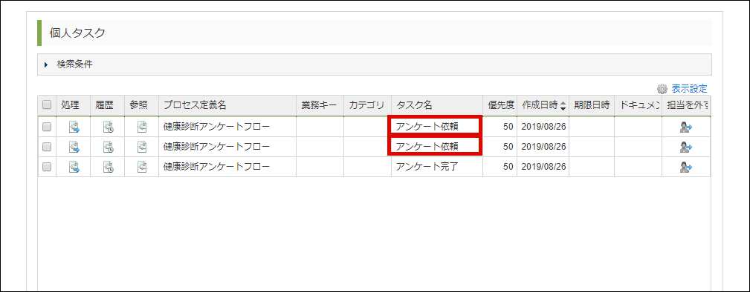Image resolution: width=750 pixels, height=292 pixels.
Task: Click the 処理 column header
Action: [x=73, y=105]
